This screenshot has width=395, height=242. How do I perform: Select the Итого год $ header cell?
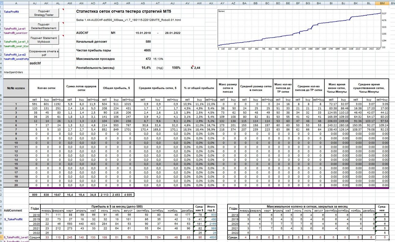point(211,208)
